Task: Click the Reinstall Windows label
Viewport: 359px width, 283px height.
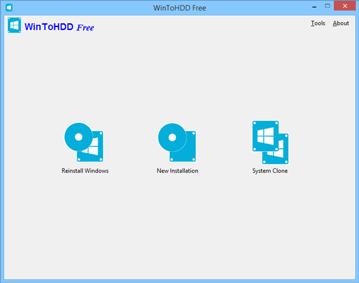Action: [x=85, y=171]
